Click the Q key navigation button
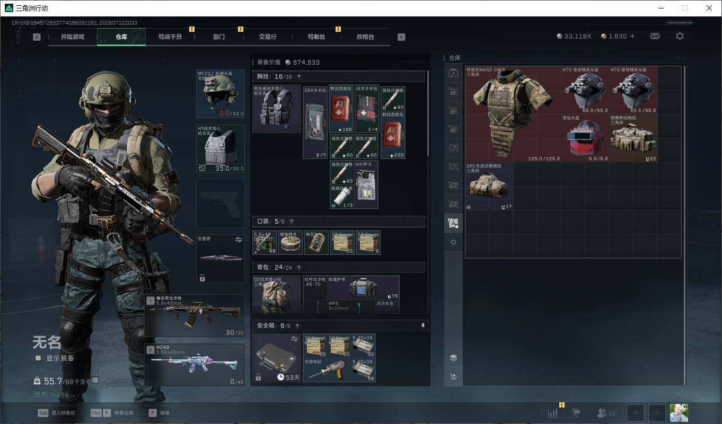 tap(37, 37)
